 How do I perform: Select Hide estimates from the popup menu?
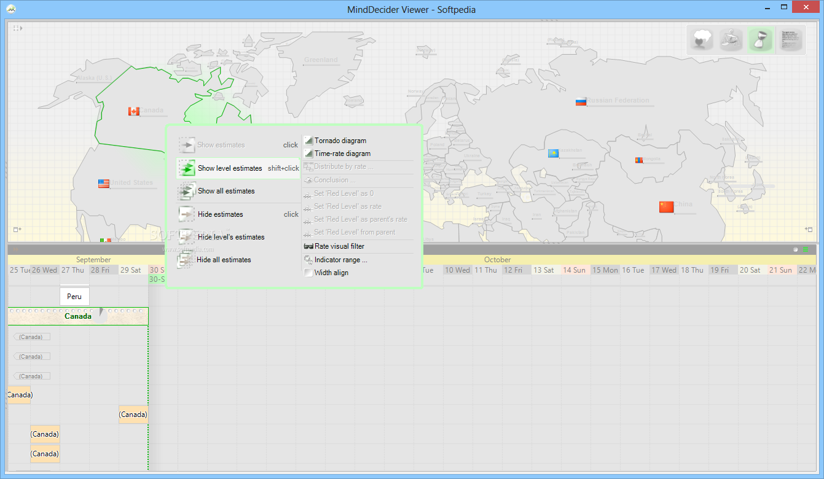238,214
